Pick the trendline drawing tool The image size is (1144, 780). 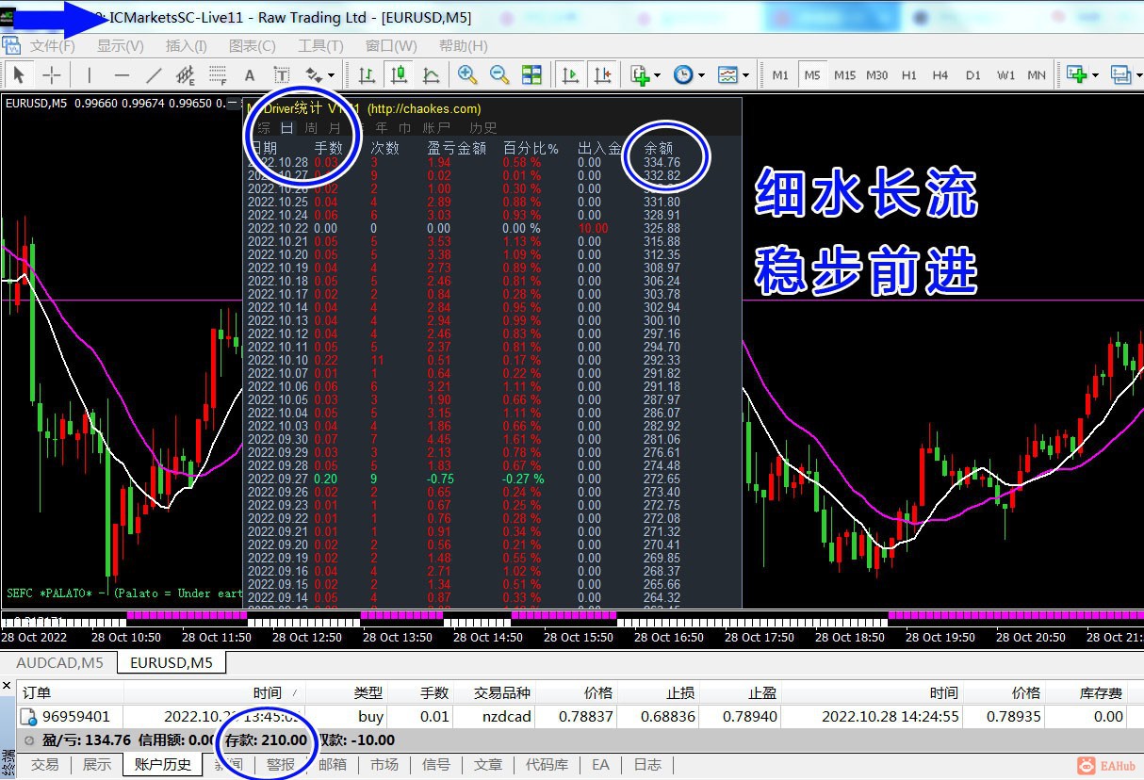pos(154,75)
